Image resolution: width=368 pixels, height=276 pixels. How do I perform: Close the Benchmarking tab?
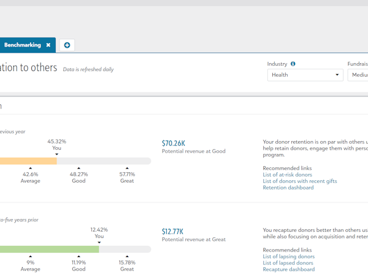coord(48,45)
